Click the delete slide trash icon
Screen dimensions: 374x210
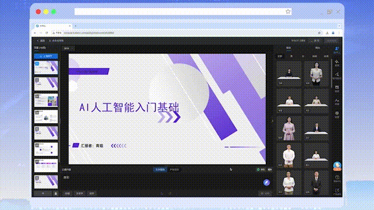point(56,194)
